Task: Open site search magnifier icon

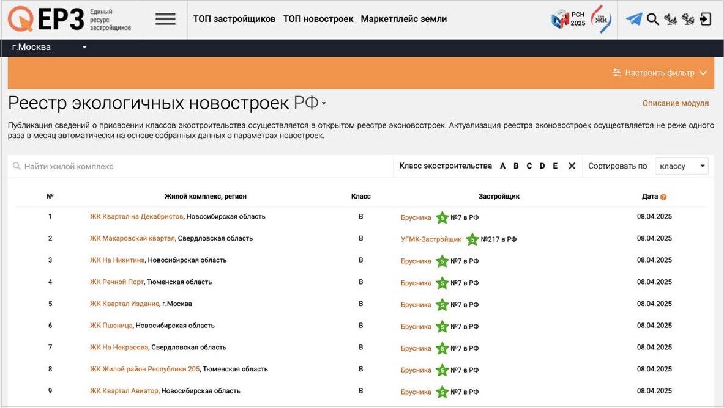Action: point(653,20)
